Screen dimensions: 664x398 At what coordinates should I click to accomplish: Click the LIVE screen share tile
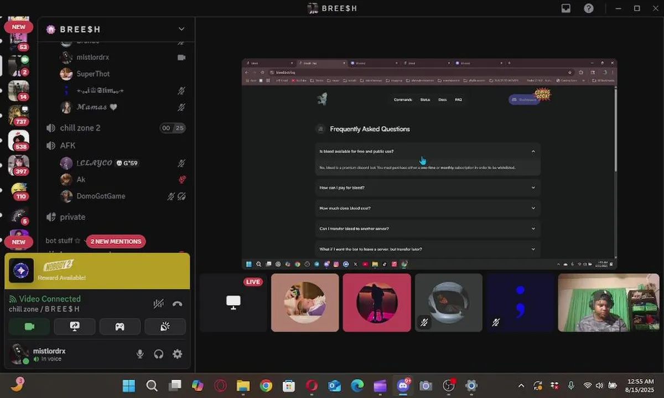click(233, 302)
